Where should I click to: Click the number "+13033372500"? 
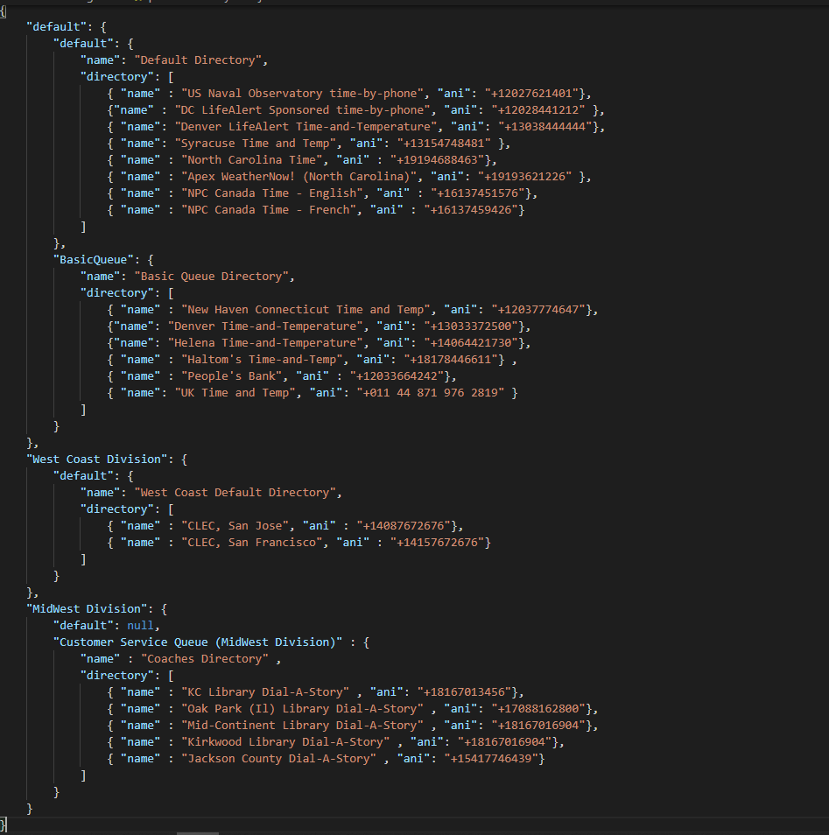[x=470, y=326]
